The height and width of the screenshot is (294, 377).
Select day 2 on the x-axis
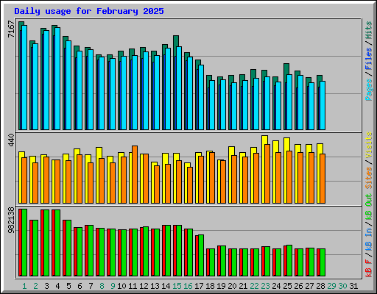35,286
